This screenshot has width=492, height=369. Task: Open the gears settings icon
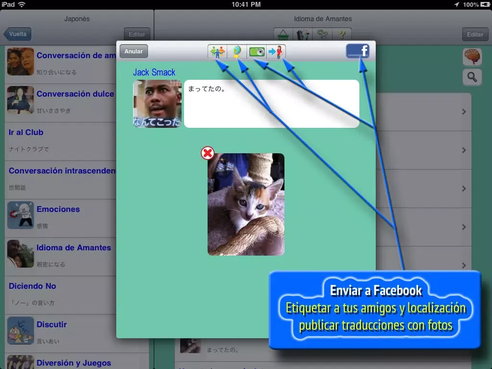[x=322, y=34]
